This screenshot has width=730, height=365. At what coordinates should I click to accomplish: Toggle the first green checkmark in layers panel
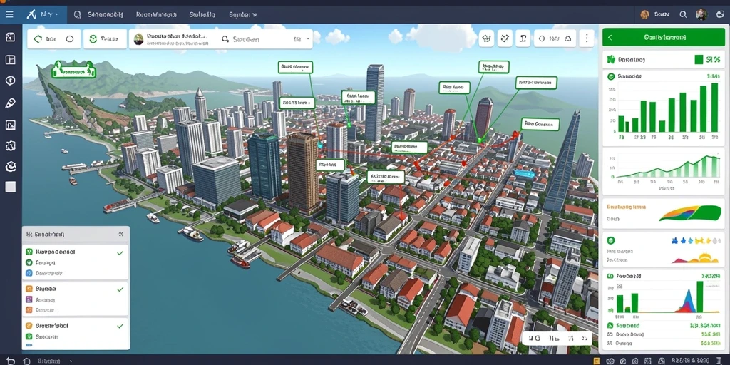120,252
